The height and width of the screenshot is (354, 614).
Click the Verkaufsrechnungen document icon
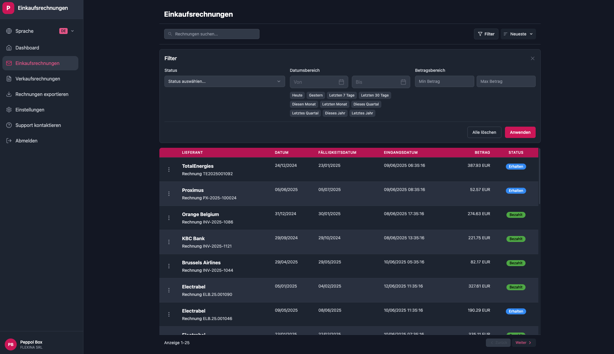coord(9,79)
